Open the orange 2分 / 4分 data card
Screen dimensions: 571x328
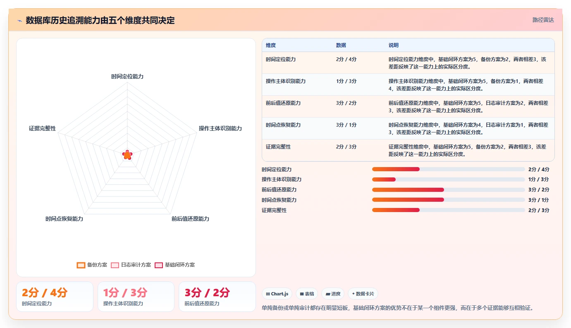pyautogui.click(x=55, y=297)
